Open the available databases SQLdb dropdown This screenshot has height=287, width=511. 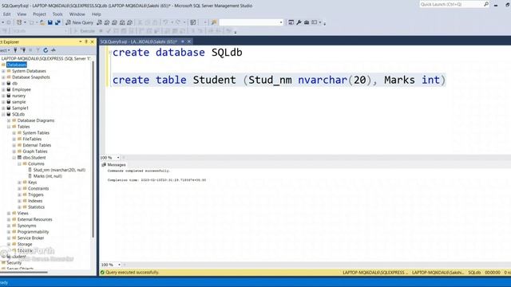pos(65,31)
